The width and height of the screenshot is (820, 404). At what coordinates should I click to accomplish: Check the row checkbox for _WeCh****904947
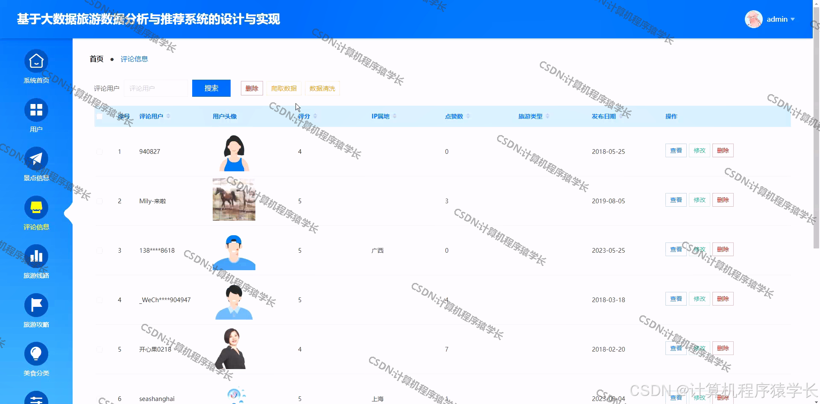click(x=100, y=300)
